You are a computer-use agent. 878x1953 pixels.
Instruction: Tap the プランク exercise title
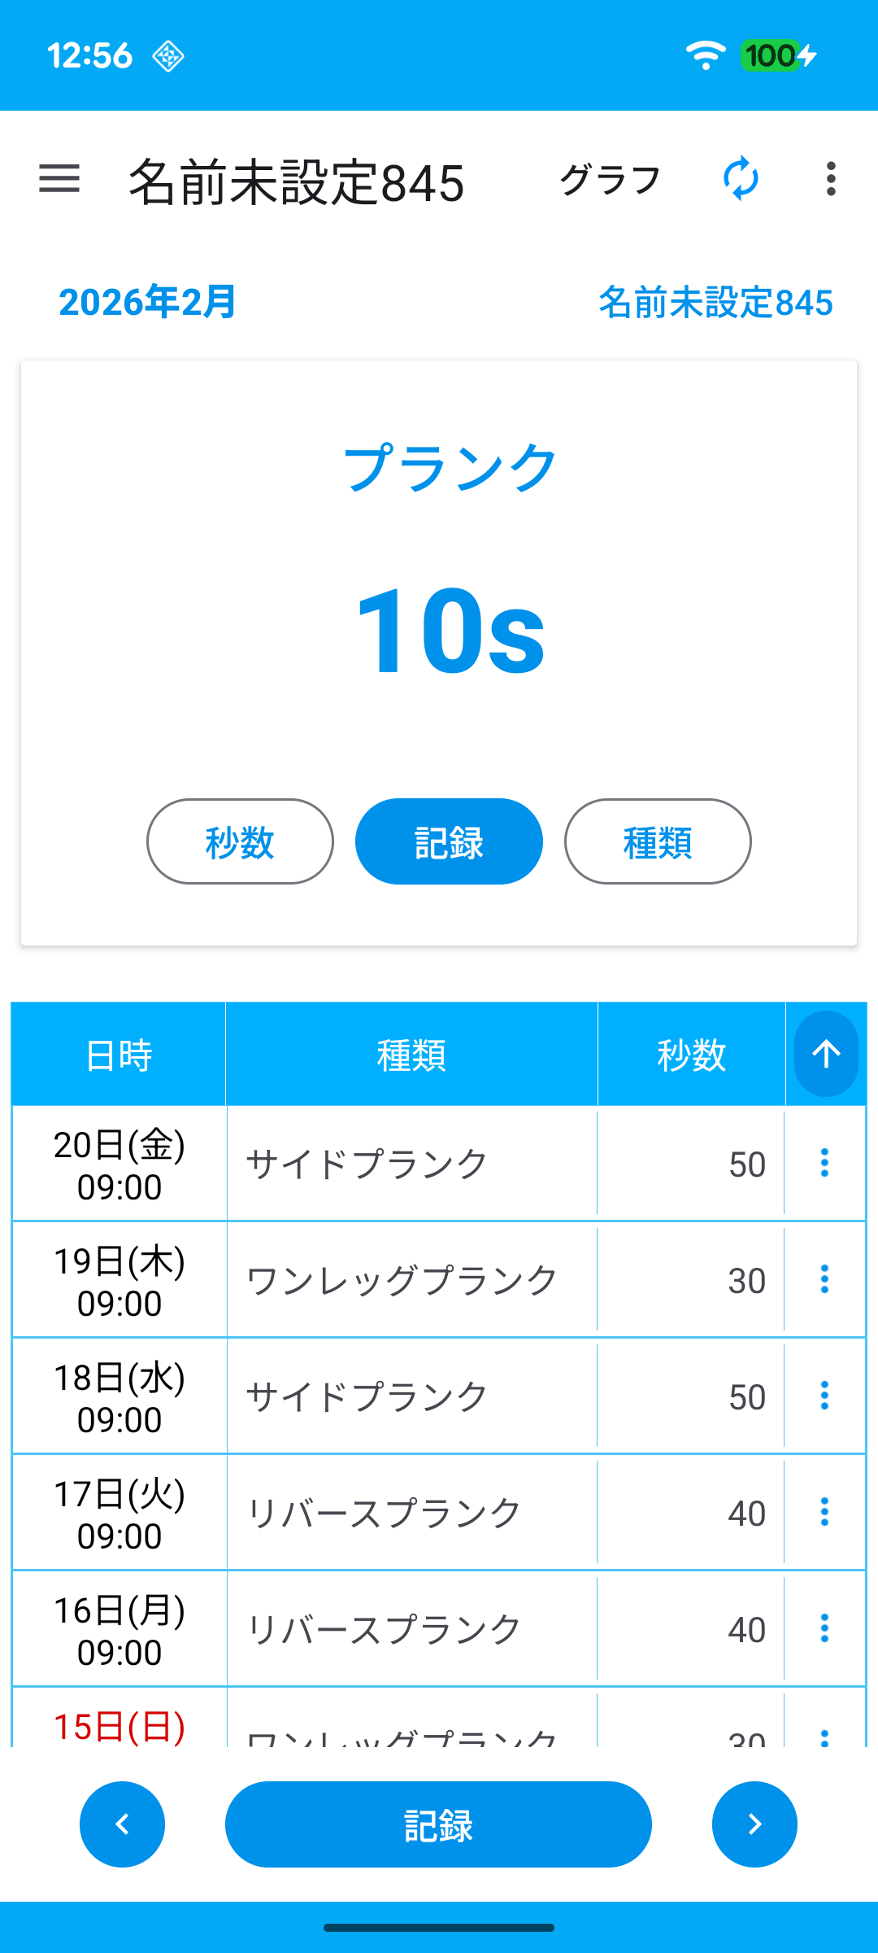(x=450, y=468)
